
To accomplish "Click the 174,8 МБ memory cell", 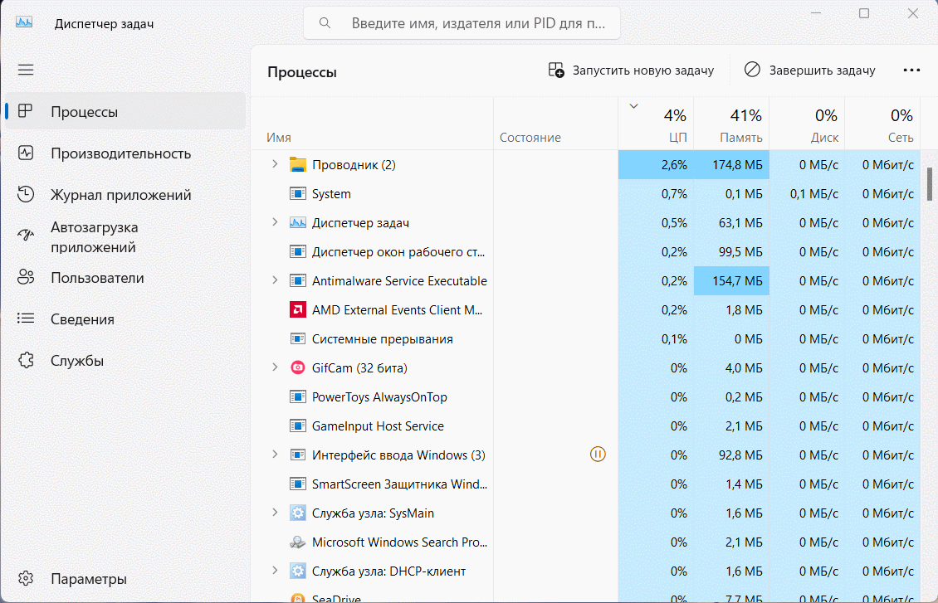I will point(731,164).
